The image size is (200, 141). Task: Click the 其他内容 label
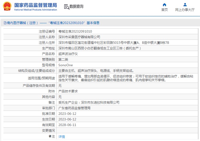[x=48, y=97]
